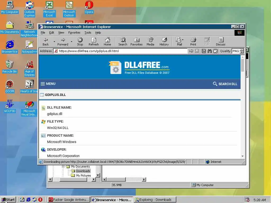Open the Favorites menu

pos(74,33)
